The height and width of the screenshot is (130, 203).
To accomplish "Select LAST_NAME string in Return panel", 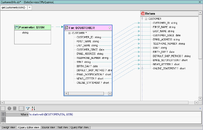I will pyautogui.click(x=164, y=31).
